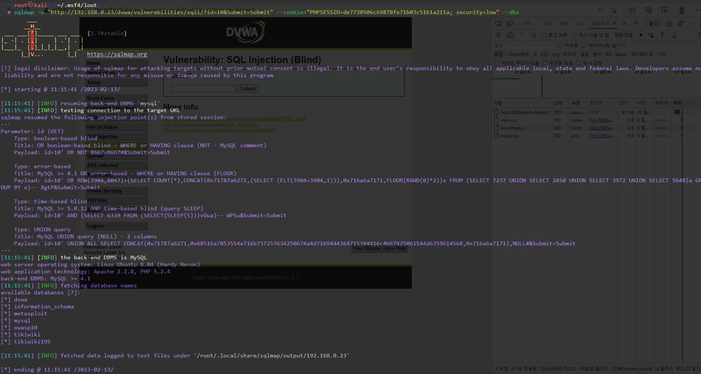Click the file icon of logo.png row
Viewport: 701px width, 374px height.
click(x=496, y=135)
